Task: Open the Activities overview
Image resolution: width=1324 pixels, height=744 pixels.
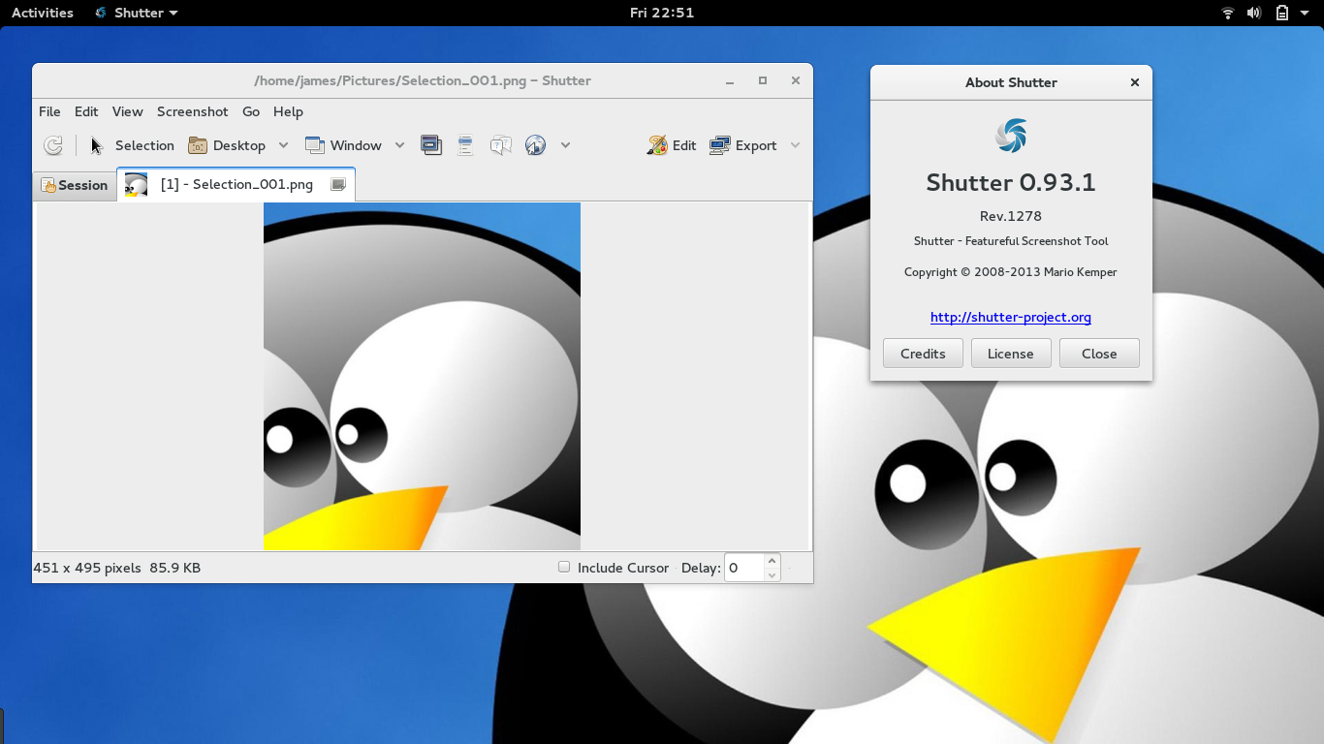Action: (43, 13)
